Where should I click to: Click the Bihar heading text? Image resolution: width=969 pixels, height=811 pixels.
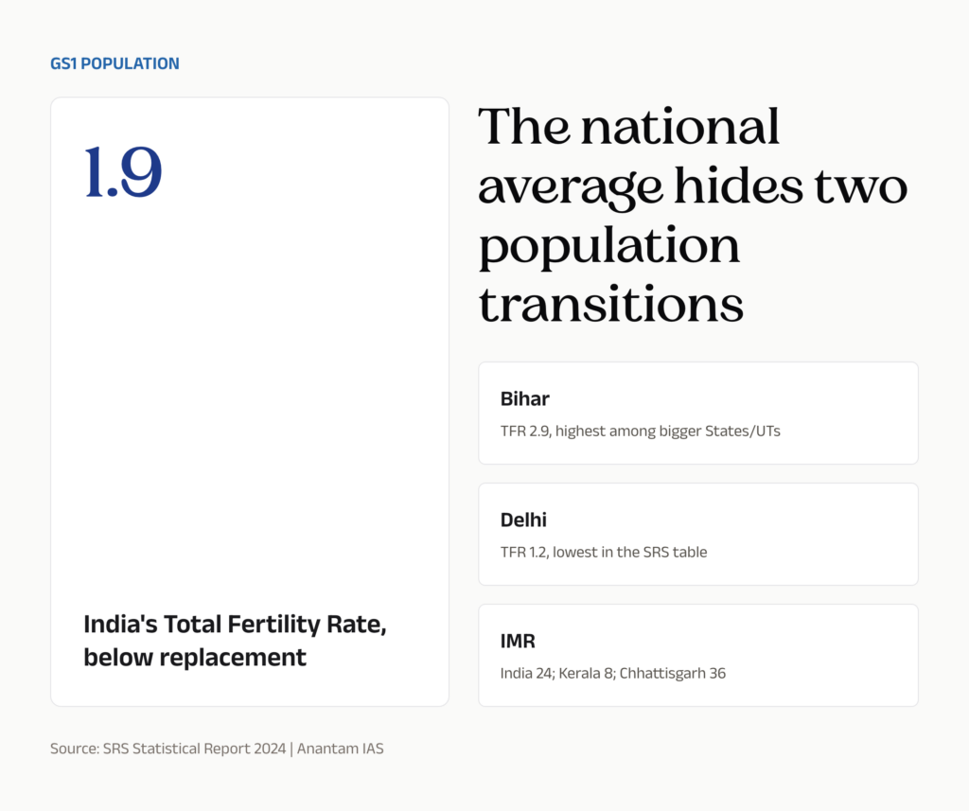click(524, 398)
